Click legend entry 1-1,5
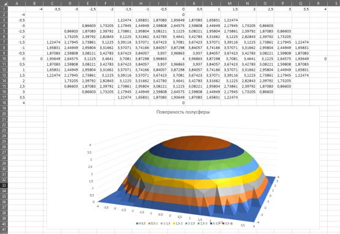This screenshot has width=340, height=234. pyautogui.click(x=165, y=224)
